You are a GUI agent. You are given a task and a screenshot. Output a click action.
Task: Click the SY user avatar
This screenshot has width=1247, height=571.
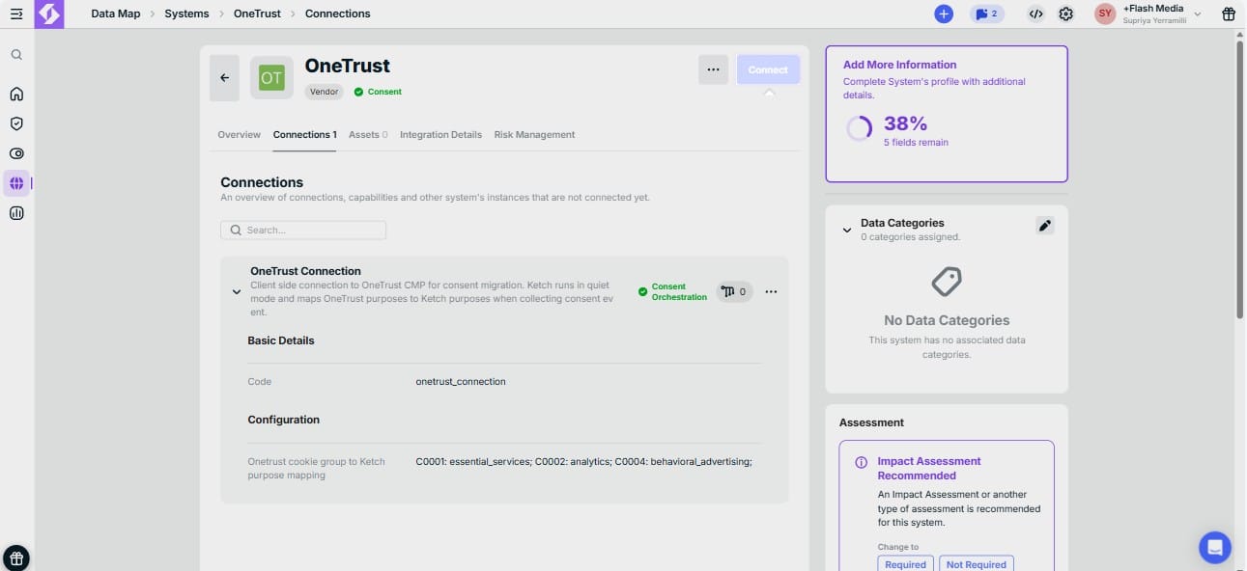(1105, 14)
